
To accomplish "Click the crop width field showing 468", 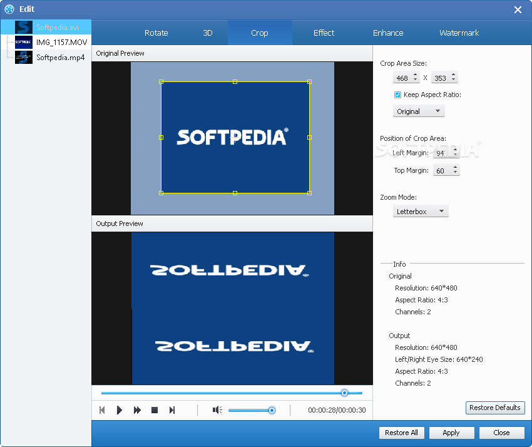I will pos(402,78).
